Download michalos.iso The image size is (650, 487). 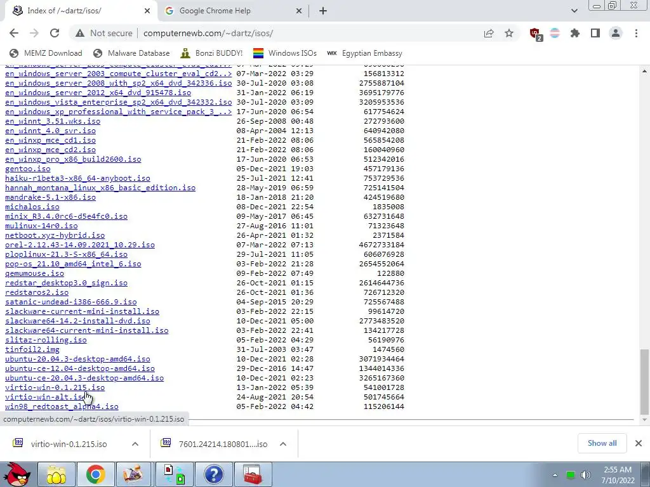click(32, 207)
